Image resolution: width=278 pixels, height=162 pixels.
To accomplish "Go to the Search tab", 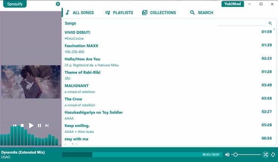I will click(x=201, y=12).
